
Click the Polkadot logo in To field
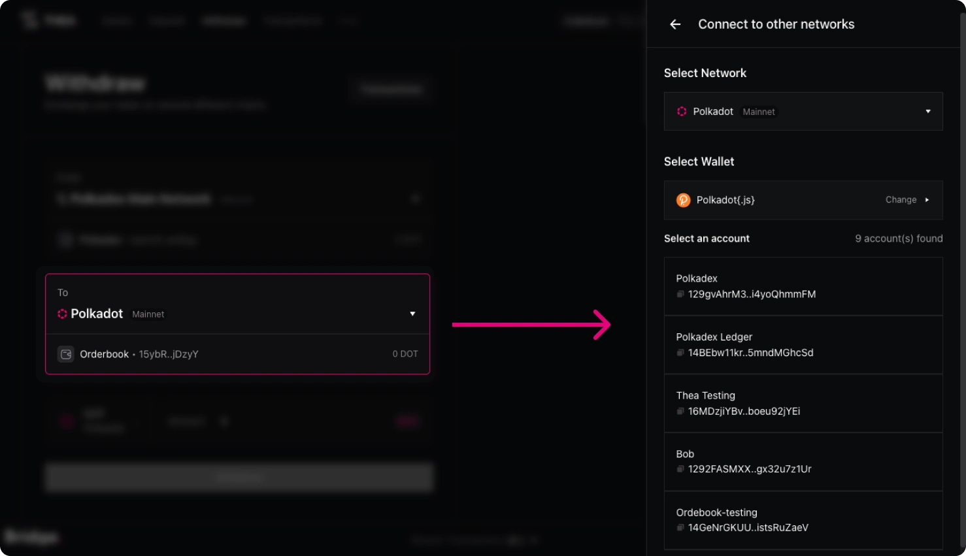pos(63,314)
